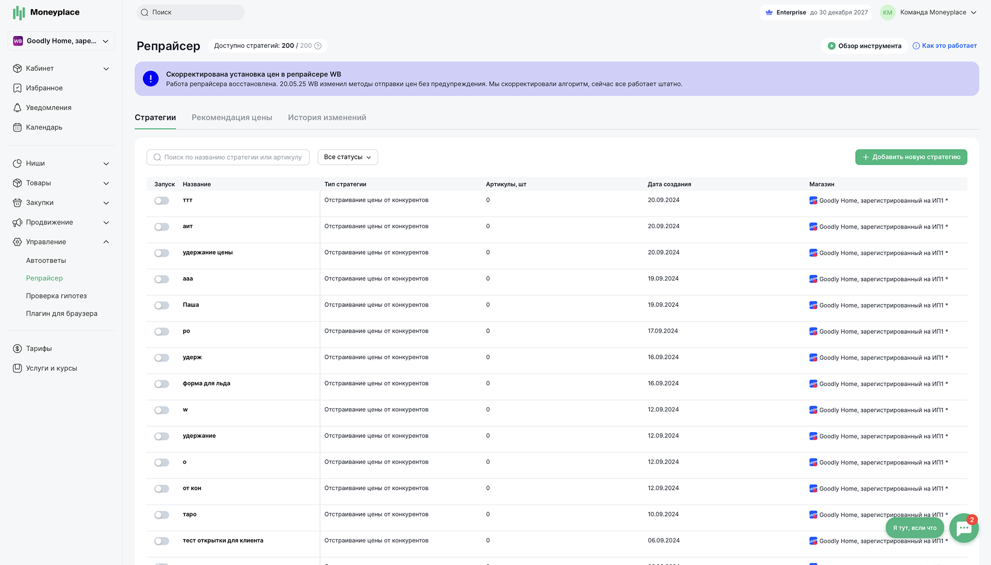Click the от кон strategy name
991x565 pixels.
192,488
